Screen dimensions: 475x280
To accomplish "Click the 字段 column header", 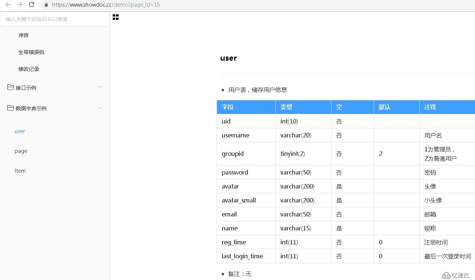I will (x=246, y=107).
